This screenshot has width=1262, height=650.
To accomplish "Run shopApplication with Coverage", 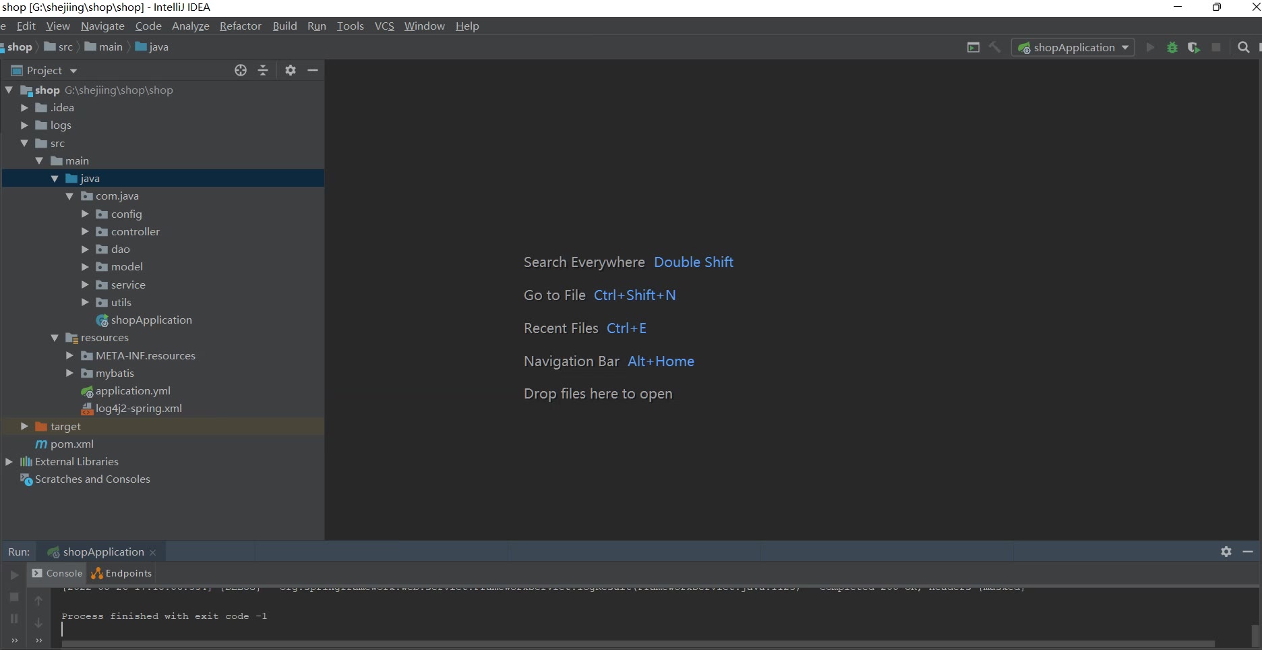I will pyautogui.click(x=1194, y=48).
